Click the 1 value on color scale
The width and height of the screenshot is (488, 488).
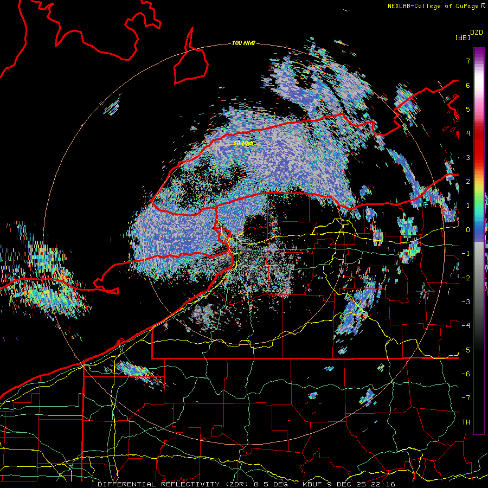[468, 206]
